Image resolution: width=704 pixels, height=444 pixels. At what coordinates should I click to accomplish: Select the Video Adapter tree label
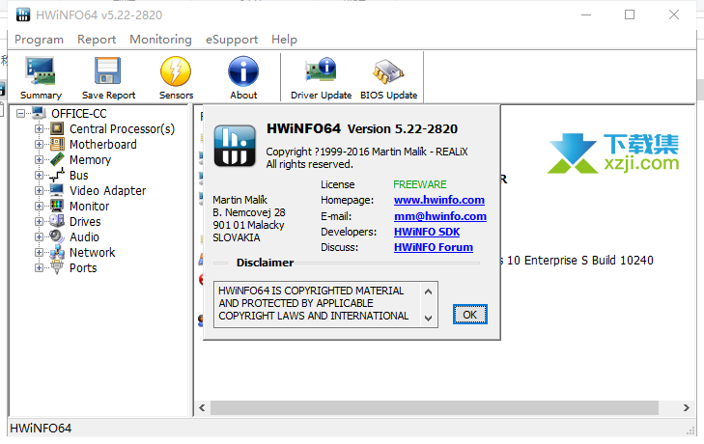tap(108, 191)
